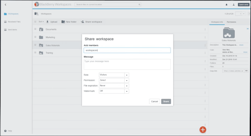
Task: Open the user account icon
Action: (234, 5)
